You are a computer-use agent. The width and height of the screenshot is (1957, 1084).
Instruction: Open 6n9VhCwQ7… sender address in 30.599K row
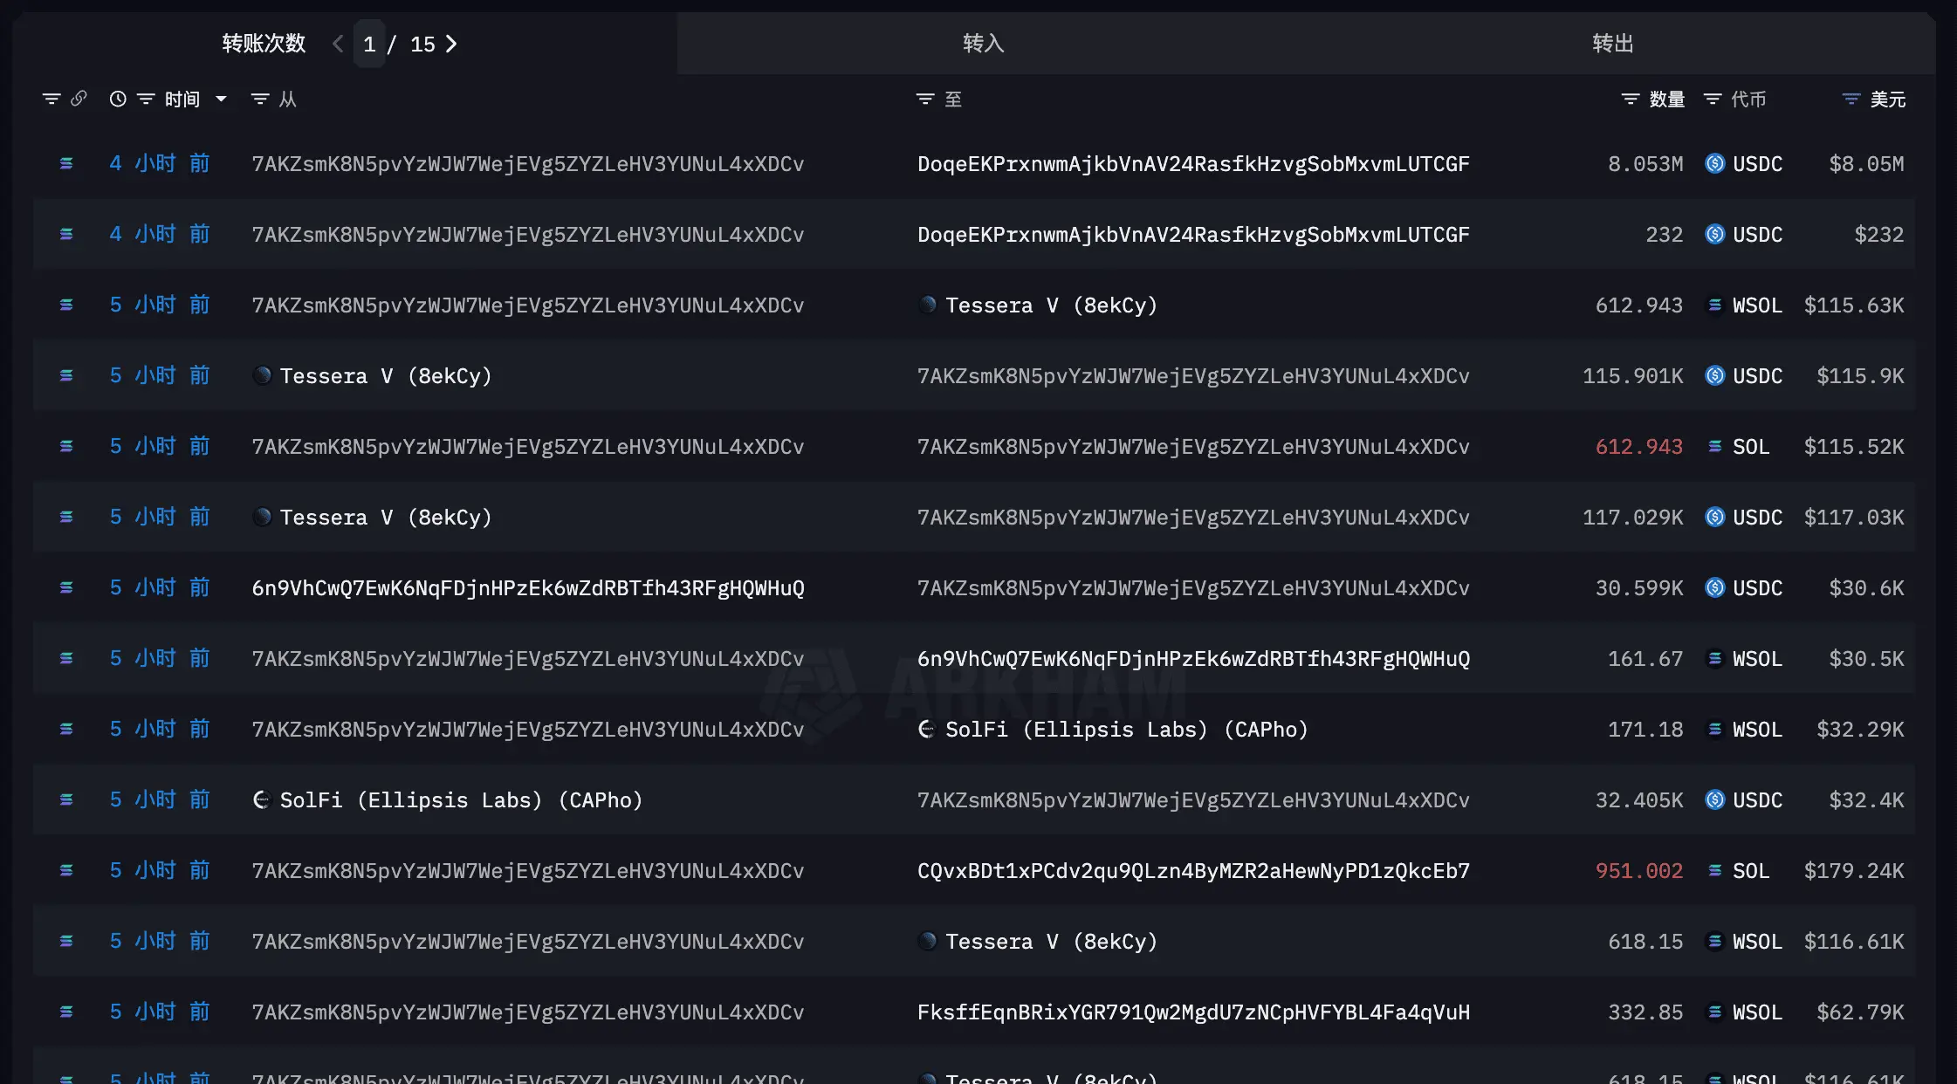point(528,588)
